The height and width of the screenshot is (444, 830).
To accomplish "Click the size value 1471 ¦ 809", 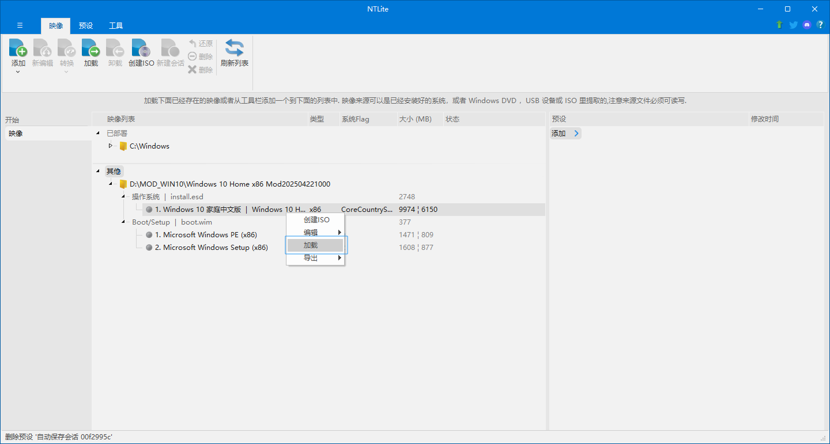I will (x=416, y=235).
